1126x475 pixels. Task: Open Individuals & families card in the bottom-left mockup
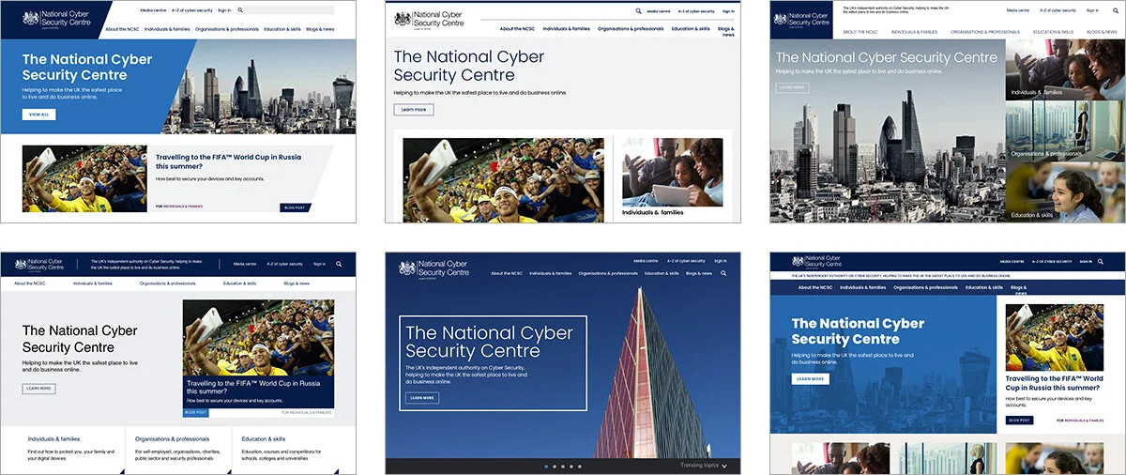coord(64,449)
